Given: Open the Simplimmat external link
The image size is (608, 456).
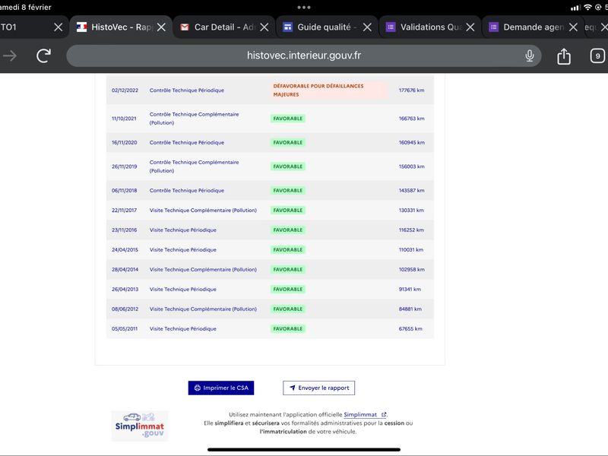Looking at the screenshot, I should click(x=365, y=414).
